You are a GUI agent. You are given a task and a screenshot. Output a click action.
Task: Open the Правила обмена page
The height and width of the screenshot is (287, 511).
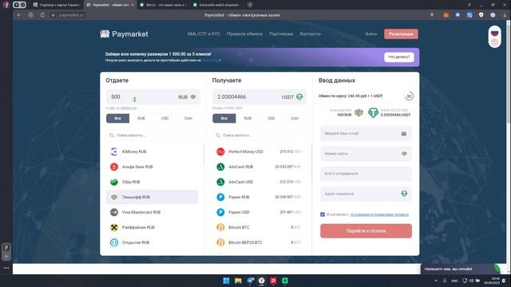pyautogui.click(x=244, y=33)
